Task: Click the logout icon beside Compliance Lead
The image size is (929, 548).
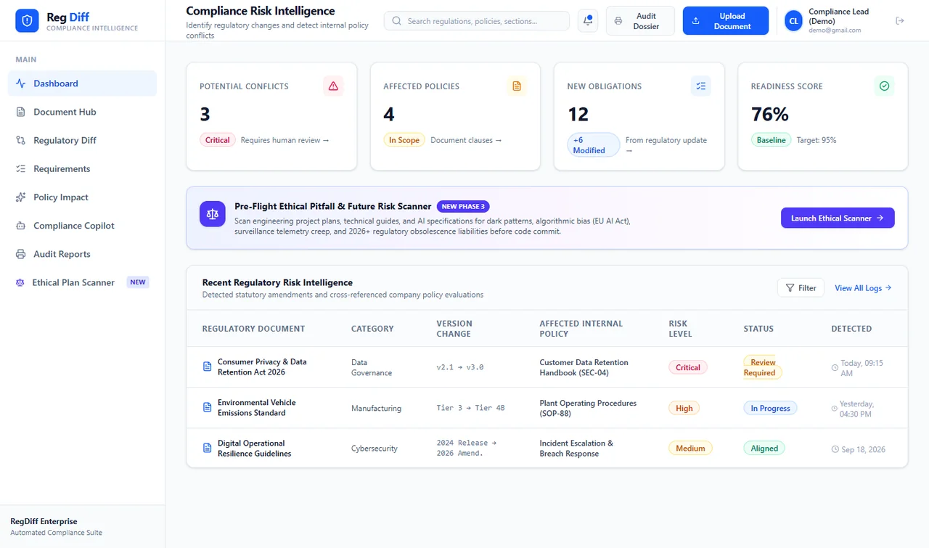Action: point(900,21)
